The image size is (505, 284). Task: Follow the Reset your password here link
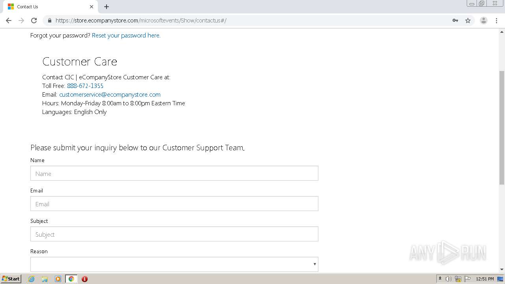[126, 35]
